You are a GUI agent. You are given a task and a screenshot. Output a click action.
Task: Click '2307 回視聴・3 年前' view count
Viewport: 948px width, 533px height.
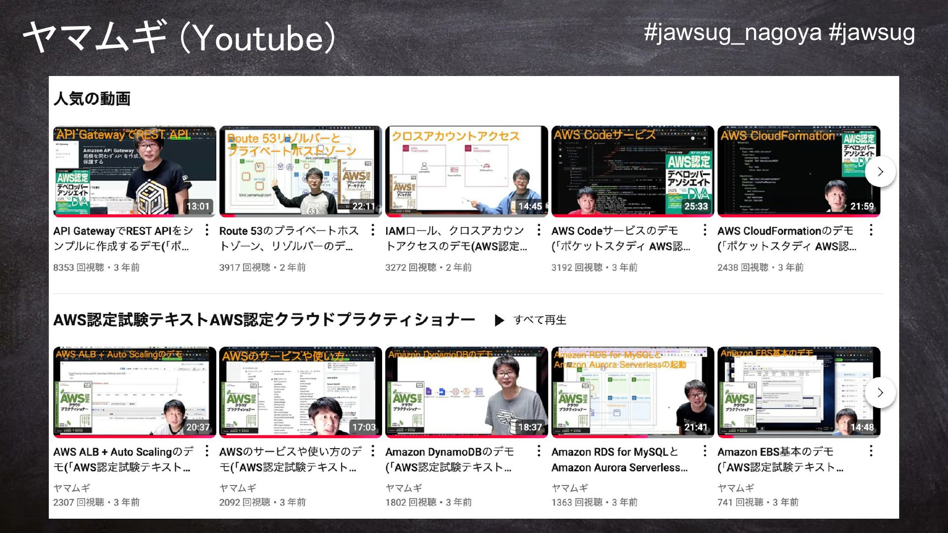pos(96,502)
